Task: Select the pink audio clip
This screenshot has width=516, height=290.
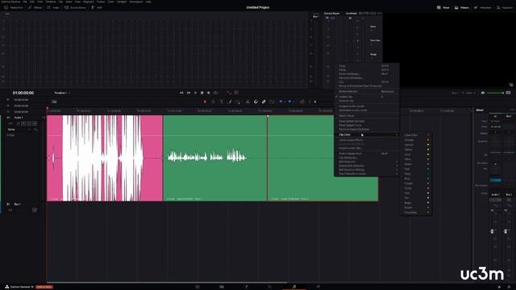Action: pos(105,158)
